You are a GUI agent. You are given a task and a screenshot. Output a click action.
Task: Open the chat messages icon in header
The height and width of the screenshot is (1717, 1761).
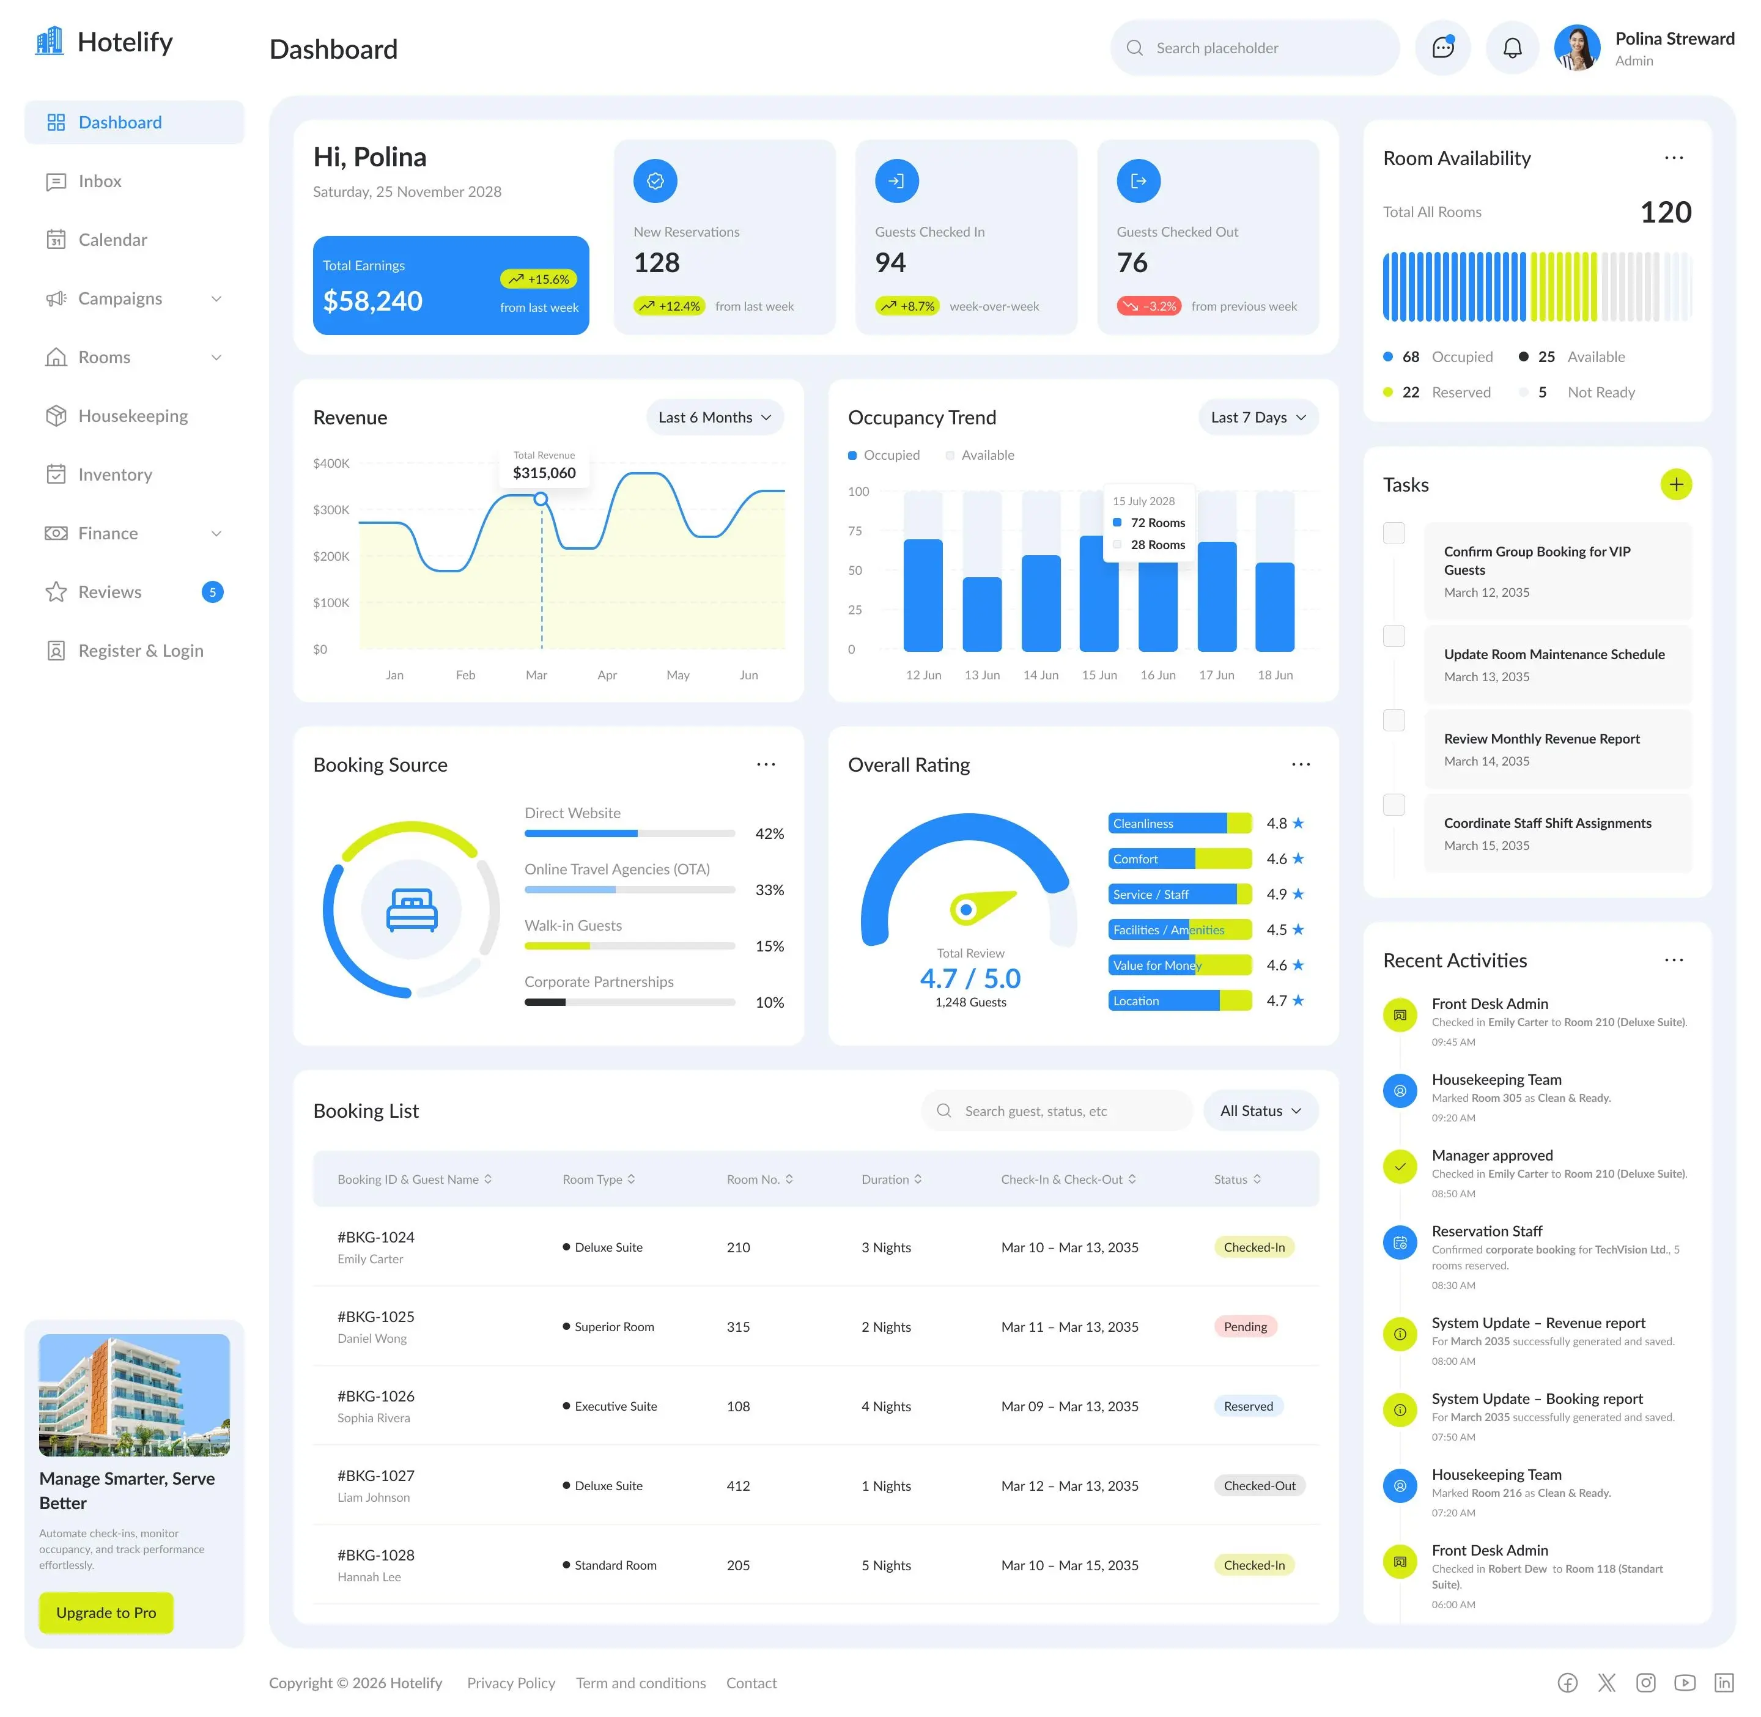(1442, 48)
